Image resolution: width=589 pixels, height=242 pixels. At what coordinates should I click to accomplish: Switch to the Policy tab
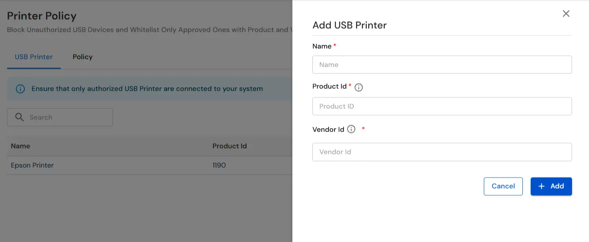click(82, 57)
